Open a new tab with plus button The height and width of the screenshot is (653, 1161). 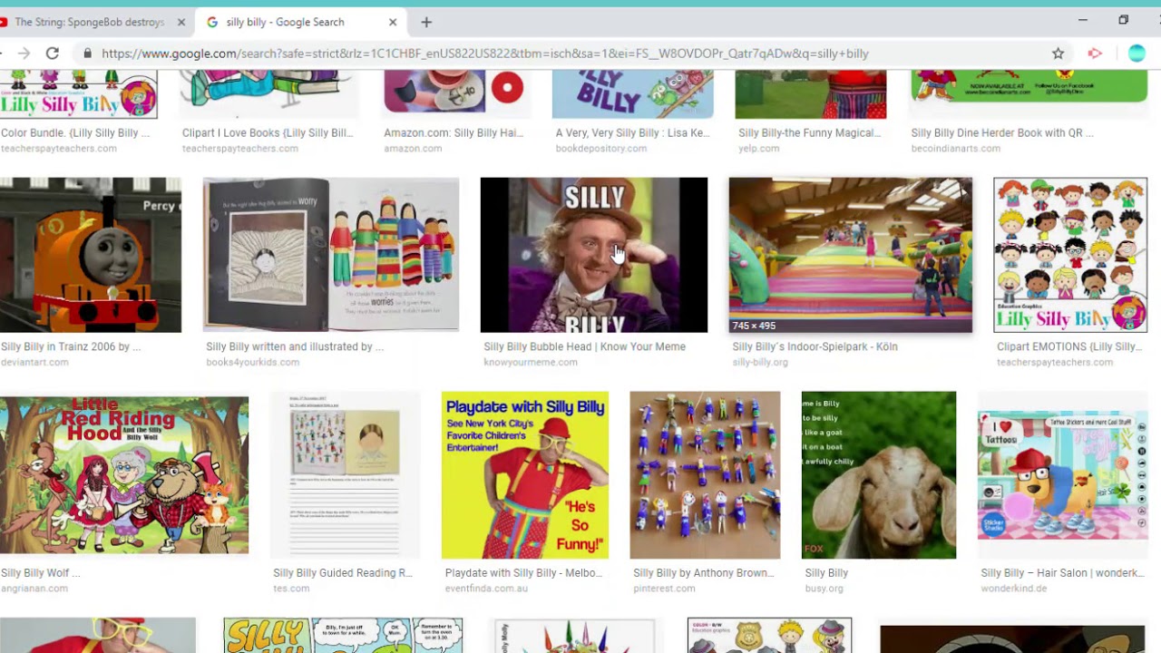click(x=426, y=22)
